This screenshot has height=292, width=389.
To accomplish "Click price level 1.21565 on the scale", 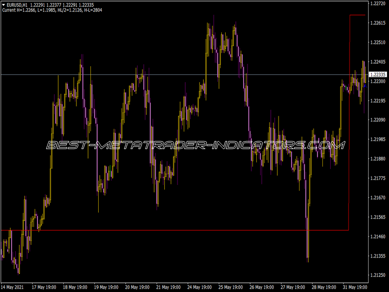I will (378, 217).
